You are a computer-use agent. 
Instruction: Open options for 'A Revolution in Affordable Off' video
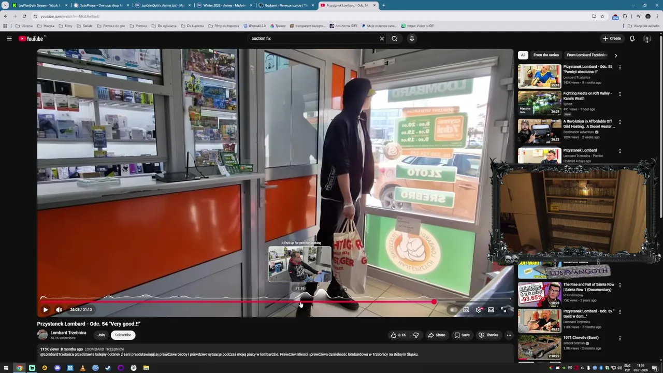click(619, 122)
